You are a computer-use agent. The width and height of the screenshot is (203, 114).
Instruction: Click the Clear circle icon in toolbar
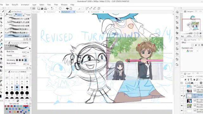point(60,9)
